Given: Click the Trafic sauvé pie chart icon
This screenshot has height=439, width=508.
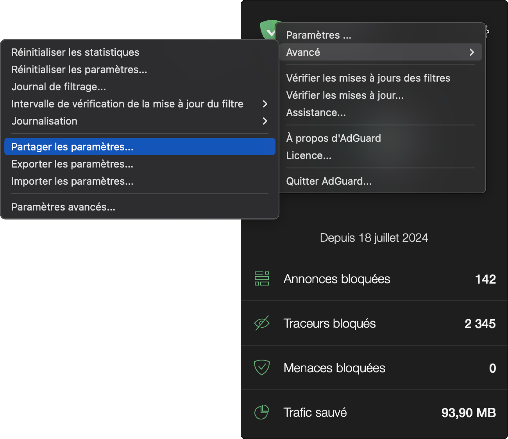Looking at the screenshot, I should (x=262, y=412).
